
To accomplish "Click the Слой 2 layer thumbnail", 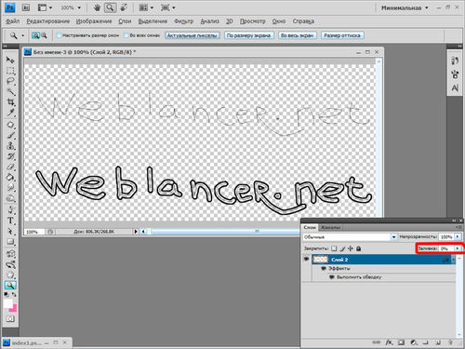I will [320, 260].
